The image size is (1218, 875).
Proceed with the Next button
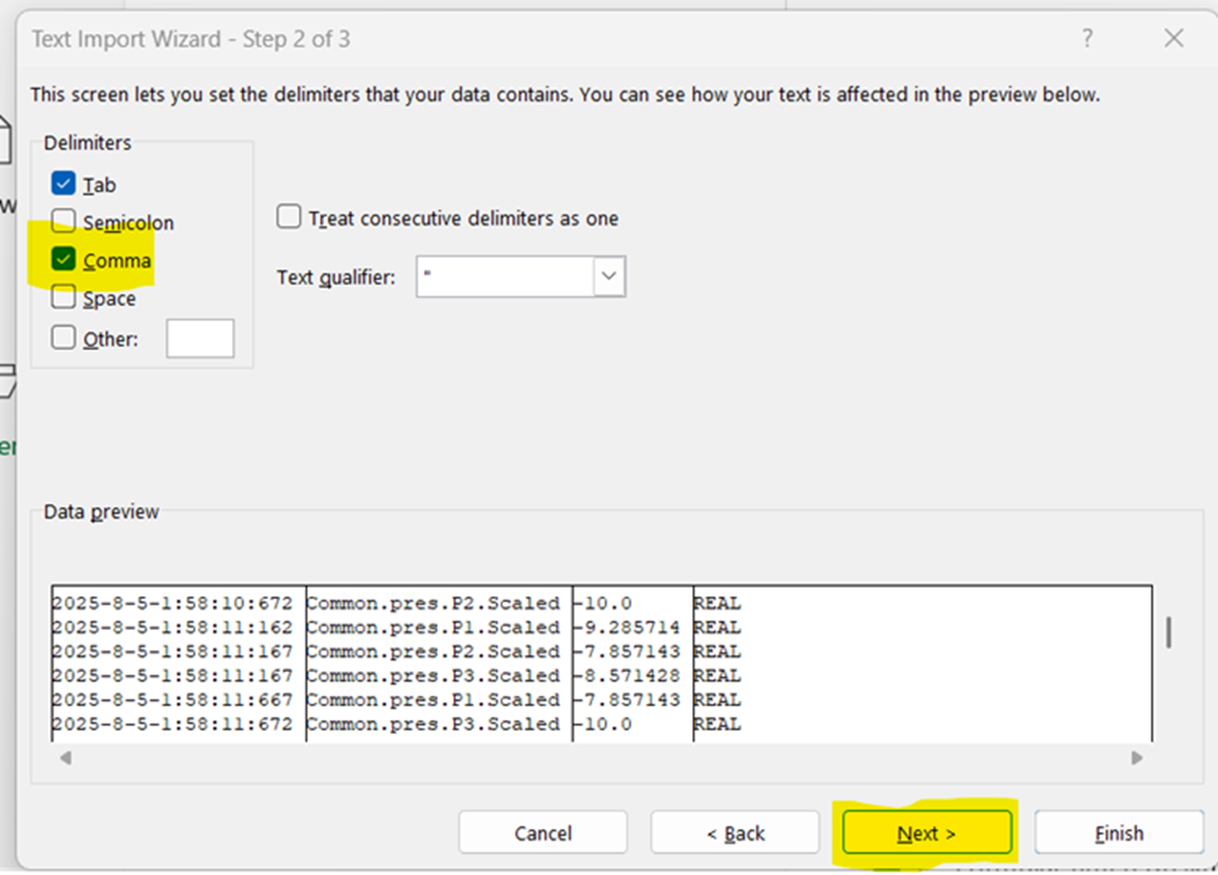tap(927, 832)
